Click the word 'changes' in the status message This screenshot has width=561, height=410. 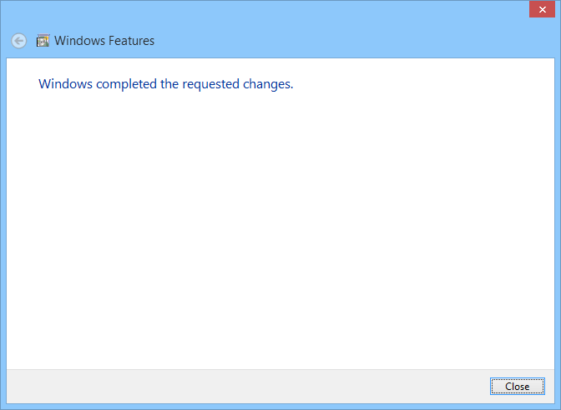pos(270,84)
